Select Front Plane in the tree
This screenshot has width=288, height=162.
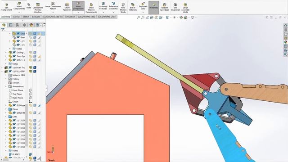click(x=18, y=90)
